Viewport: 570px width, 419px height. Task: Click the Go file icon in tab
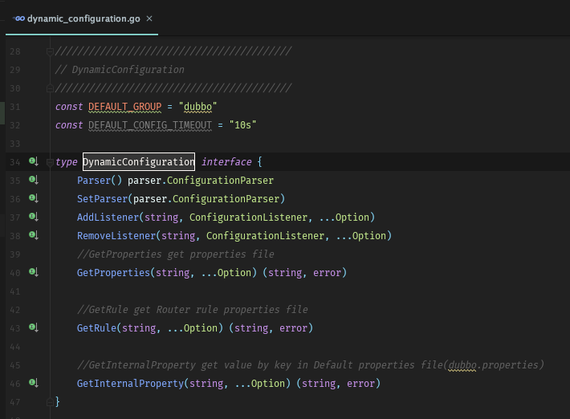19,18
